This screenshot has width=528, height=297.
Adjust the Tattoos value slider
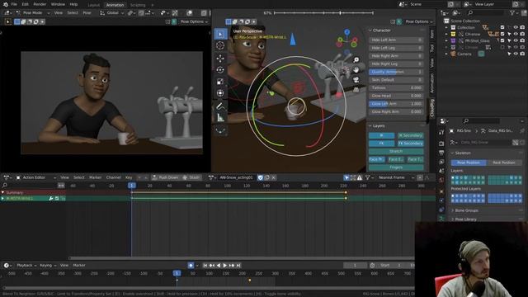point(396,87)
